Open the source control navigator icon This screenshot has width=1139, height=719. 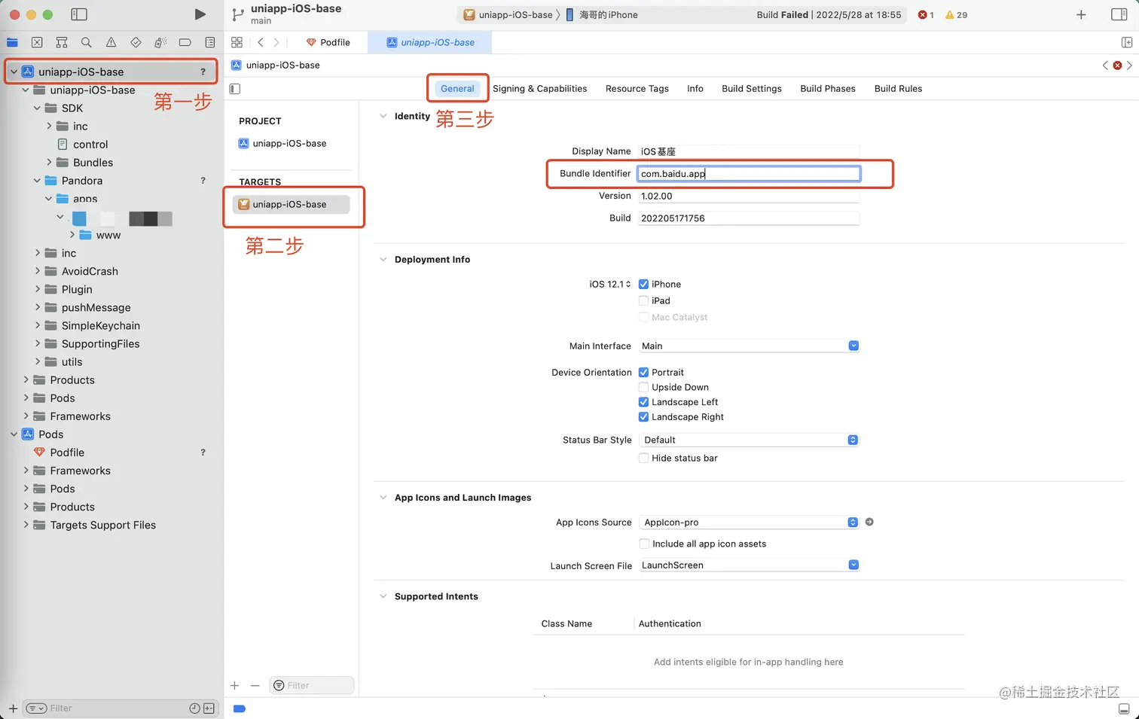pyautogui.click(x=37, y=42)
